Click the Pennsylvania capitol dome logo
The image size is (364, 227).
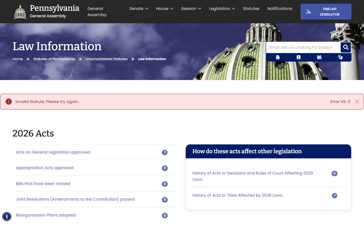point(20,12)
